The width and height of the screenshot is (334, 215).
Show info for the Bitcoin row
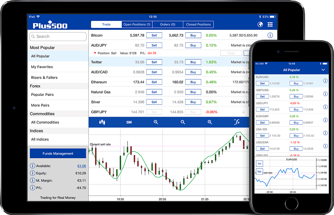tap(270, 35)
